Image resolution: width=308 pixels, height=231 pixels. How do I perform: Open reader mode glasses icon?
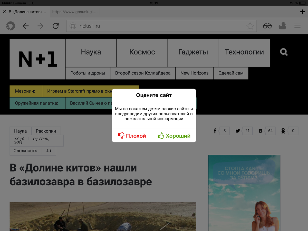(x=267, y=26)
